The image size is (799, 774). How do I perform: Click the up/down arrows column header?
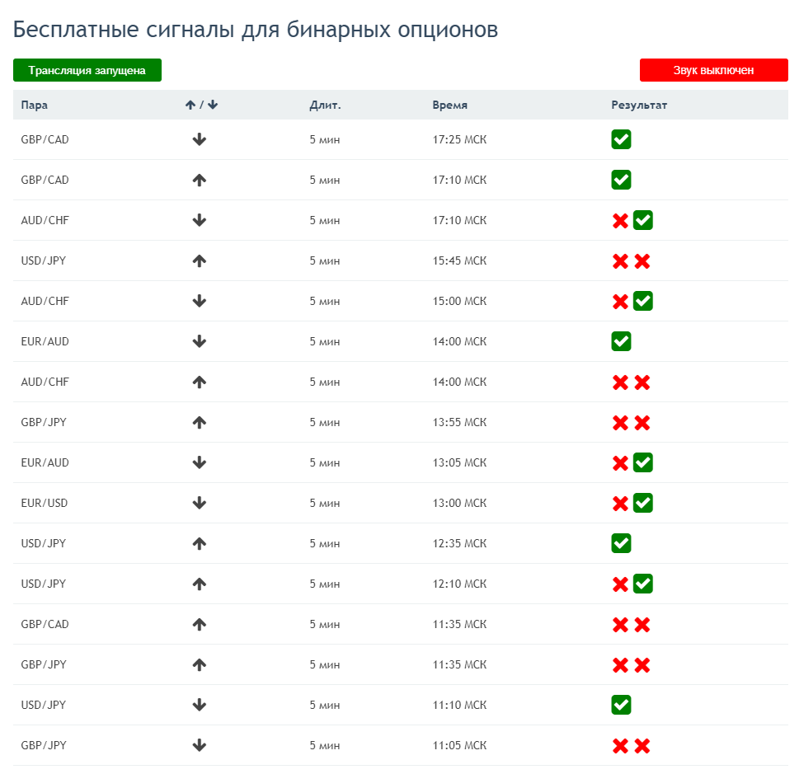201,105
